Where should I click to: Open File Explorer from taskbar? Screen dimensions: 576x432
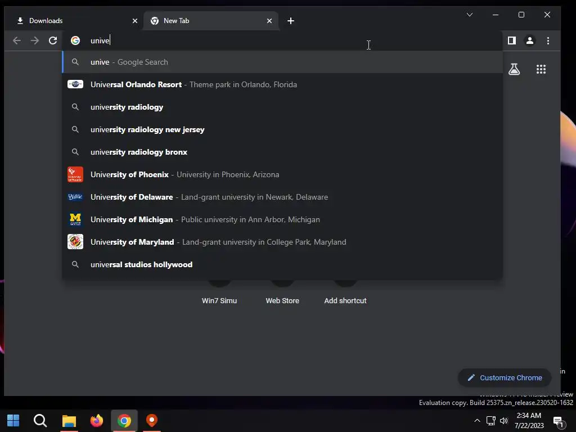pos(69,421)
